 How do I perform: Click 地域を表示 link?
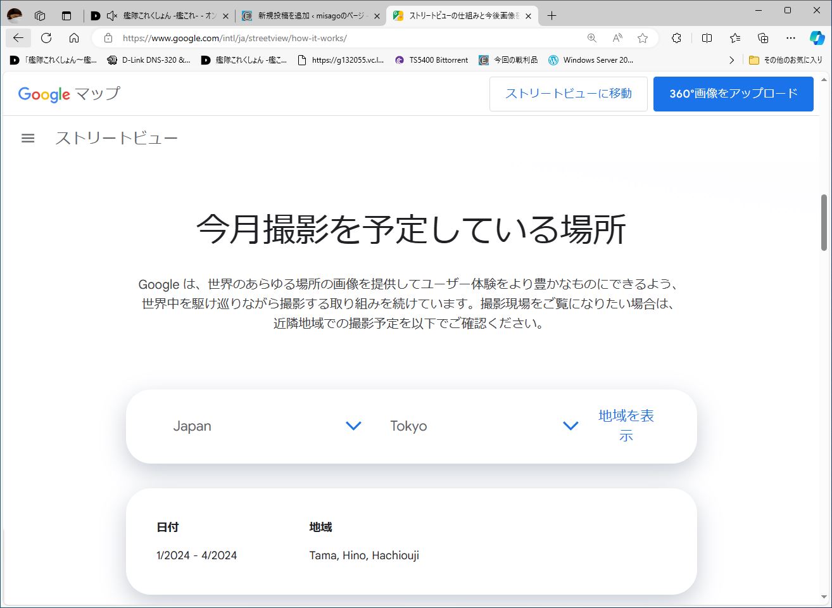pos(626,426)
